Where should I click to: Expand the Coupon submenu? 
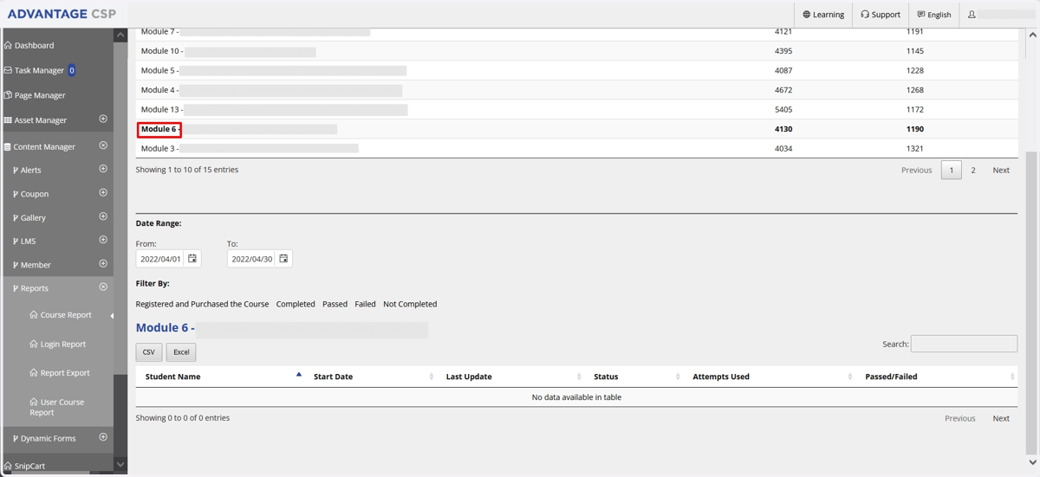pos(103,193)
